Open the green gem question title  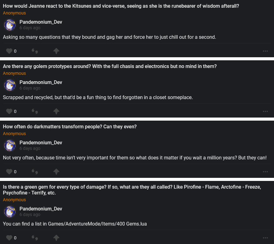tap(132, 190)
